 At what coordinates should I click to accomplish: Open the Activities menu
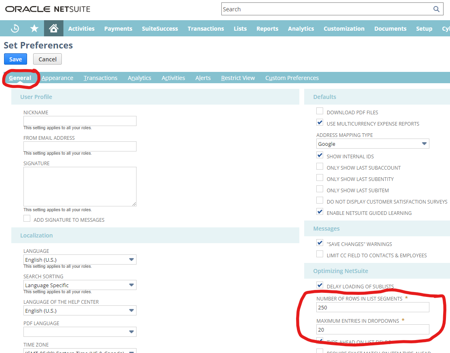[x=81, y=29]
